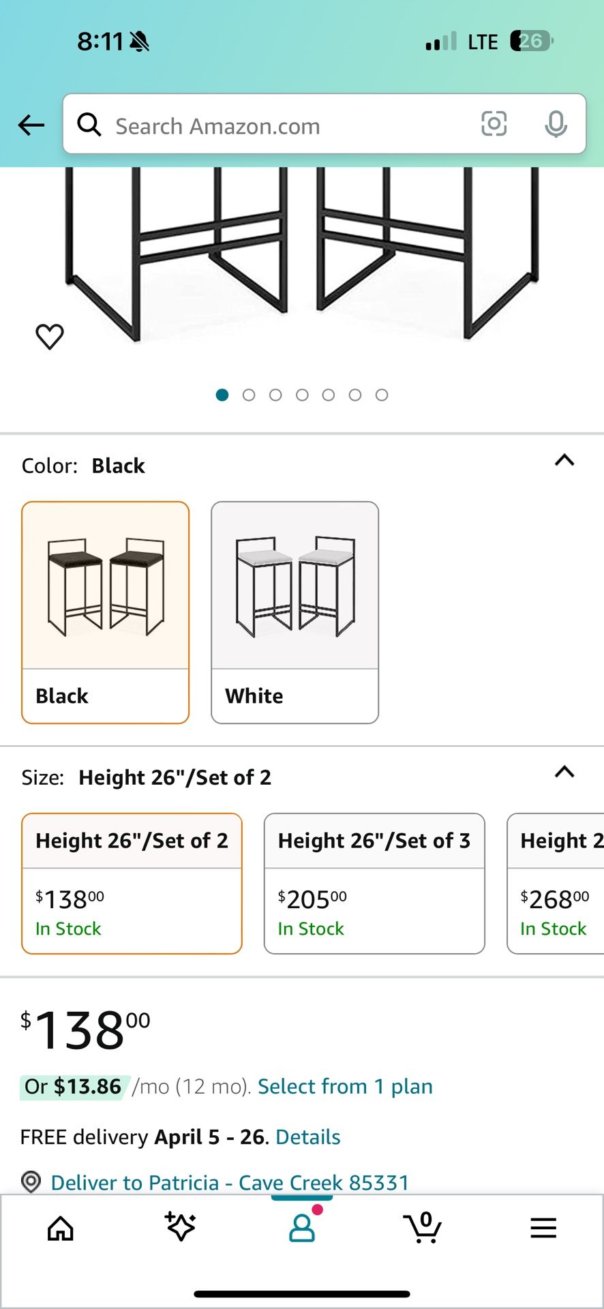Open the hamburger menu
This screenshot has height=1309, width=604.
[x=543, y=1227]
